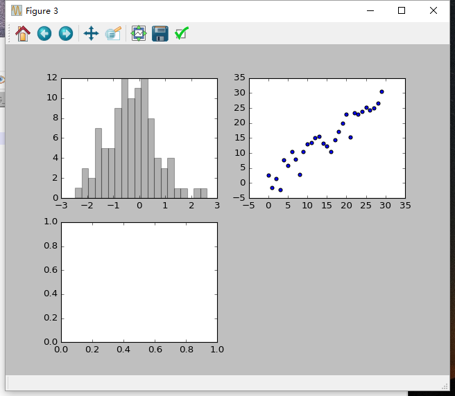Image resolution: width=455 pixels, height=396 pixels.
Task: Click the Figure 3 title text
Action: (x=42, y=11)
